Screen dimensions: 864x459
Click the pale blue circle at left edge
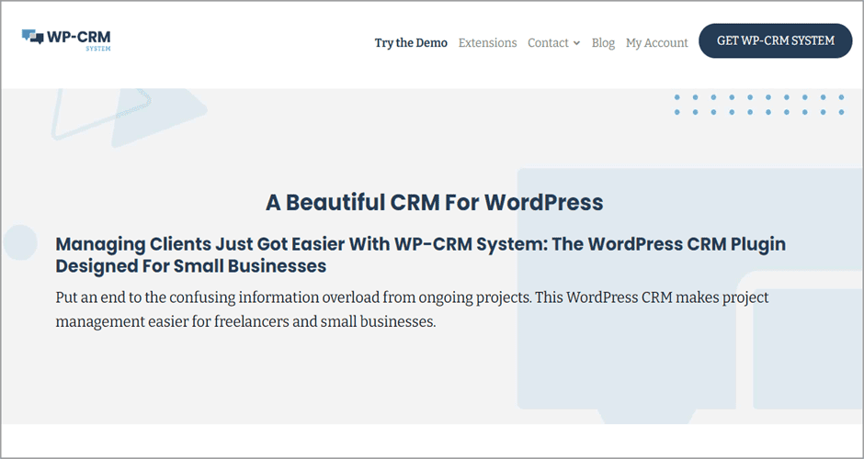point(18,242)
